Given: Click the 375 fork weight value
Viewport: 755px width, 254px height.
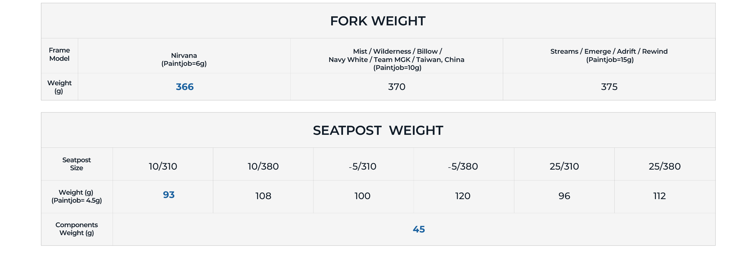Looking at the screenshot, I should pyautogui.click(x=609, y=87).
